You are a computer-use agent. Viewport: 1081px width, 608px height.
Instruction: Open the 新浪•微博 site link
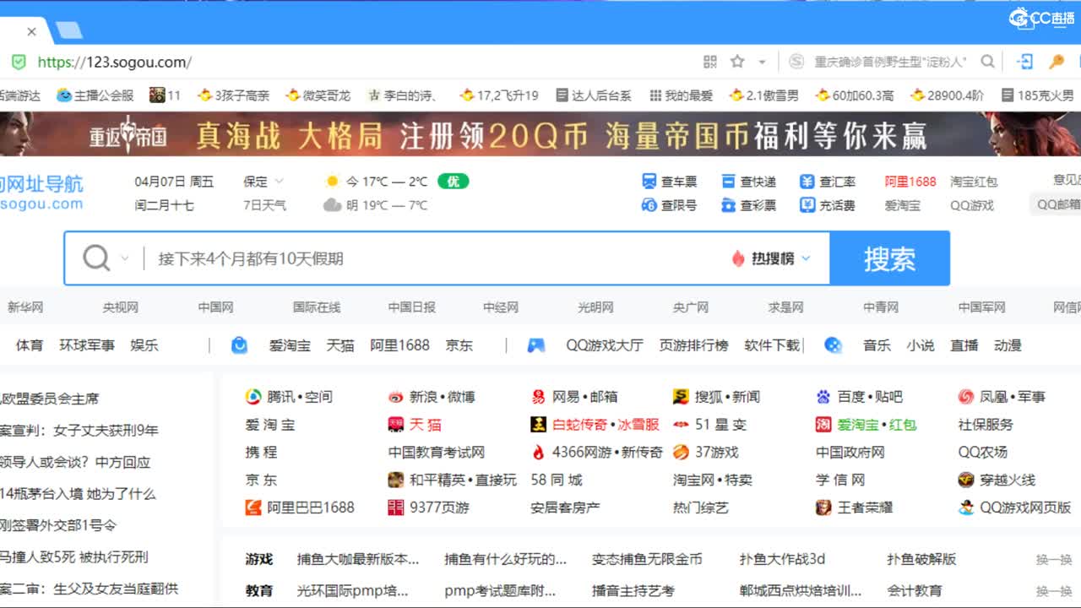(432, 397)
